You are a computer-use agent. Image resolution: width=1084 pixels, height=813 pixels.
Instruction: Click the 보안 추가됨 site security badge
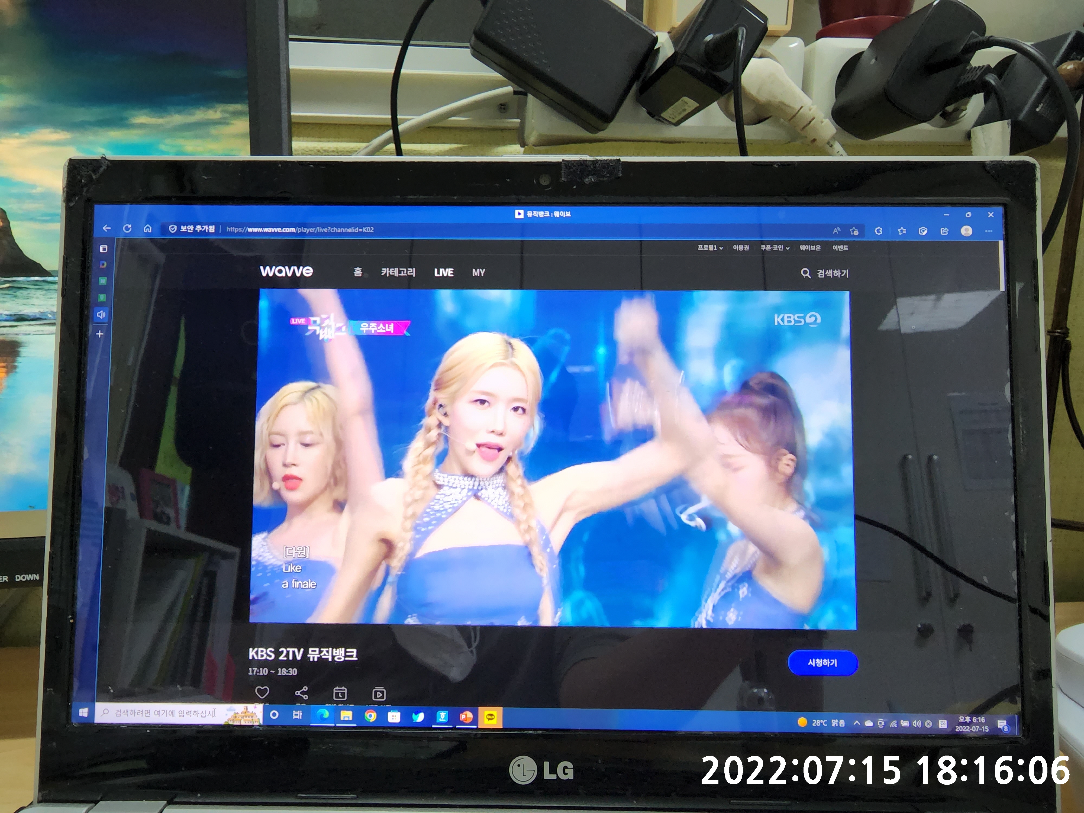tap(192, 229)
